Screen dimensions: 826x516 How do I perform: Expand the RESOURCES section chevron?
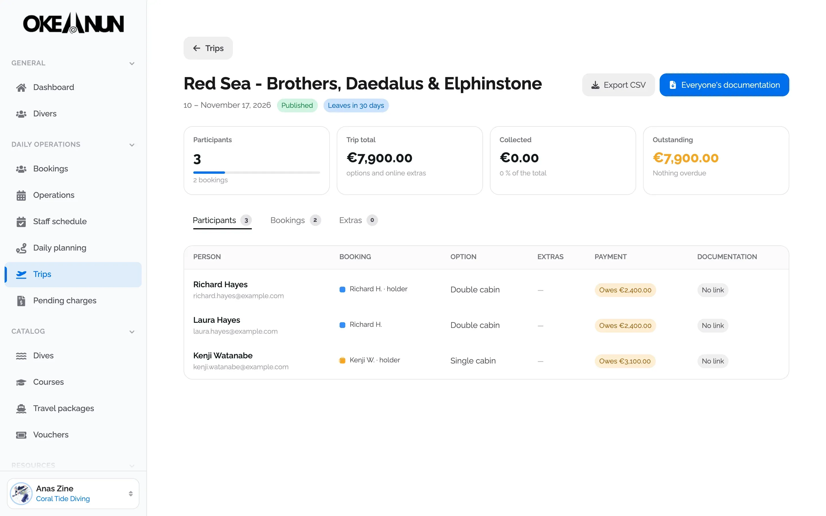132,466
